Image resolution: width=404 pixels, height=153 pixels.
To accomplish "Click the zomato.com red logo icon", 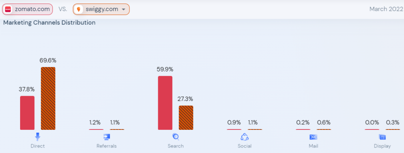I will (x=9, y=9).
